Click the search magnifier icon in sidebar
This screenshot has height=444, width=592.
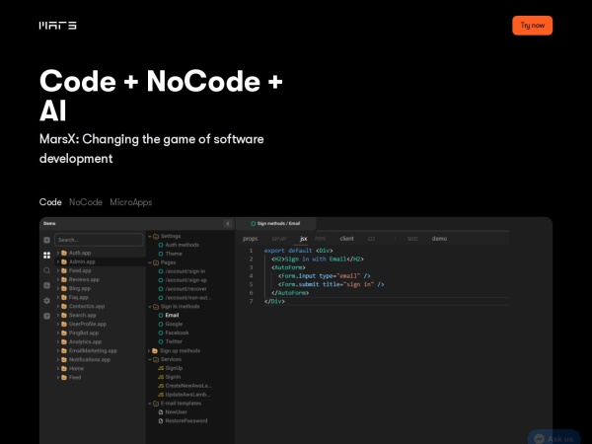[x=46, y=269]
